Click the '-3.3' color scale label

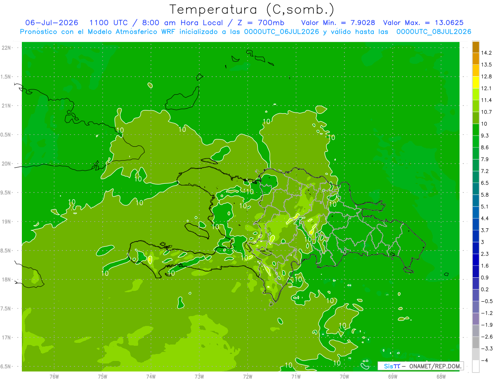(x=486, y=349)
